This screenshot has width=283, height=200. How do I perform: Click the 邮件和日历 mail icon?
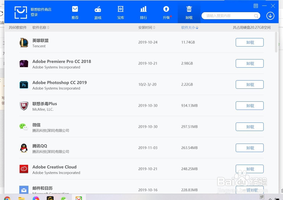[24, 190]
